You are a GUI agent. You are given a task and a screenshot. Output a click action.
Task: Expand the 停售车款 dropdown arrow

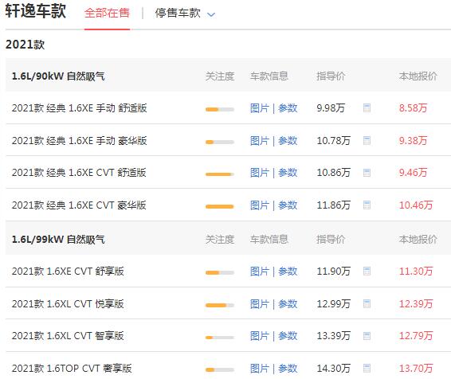pos(211,14)
